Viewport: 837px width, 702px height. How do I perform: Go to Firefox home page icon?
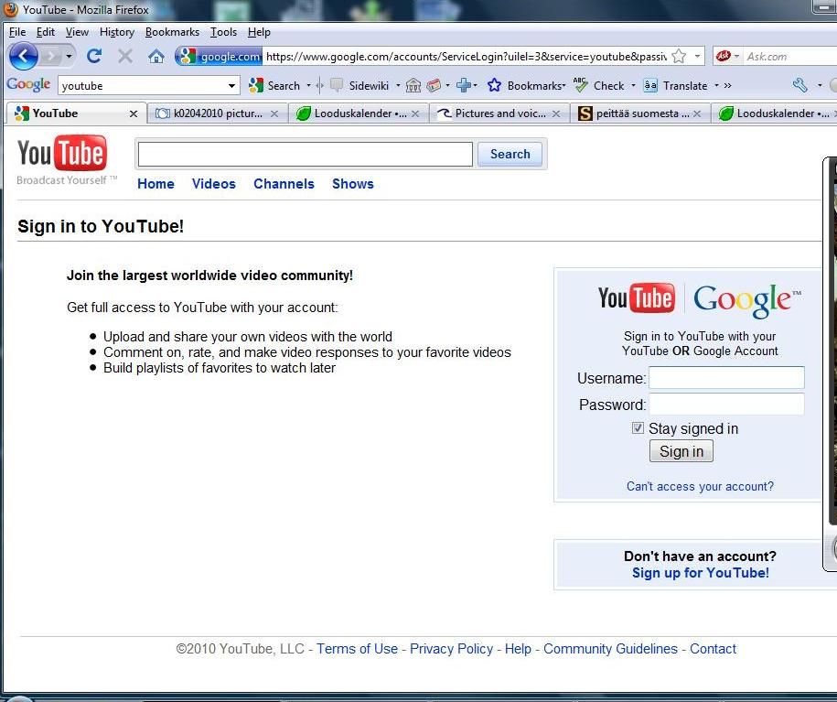pos(156,56)
